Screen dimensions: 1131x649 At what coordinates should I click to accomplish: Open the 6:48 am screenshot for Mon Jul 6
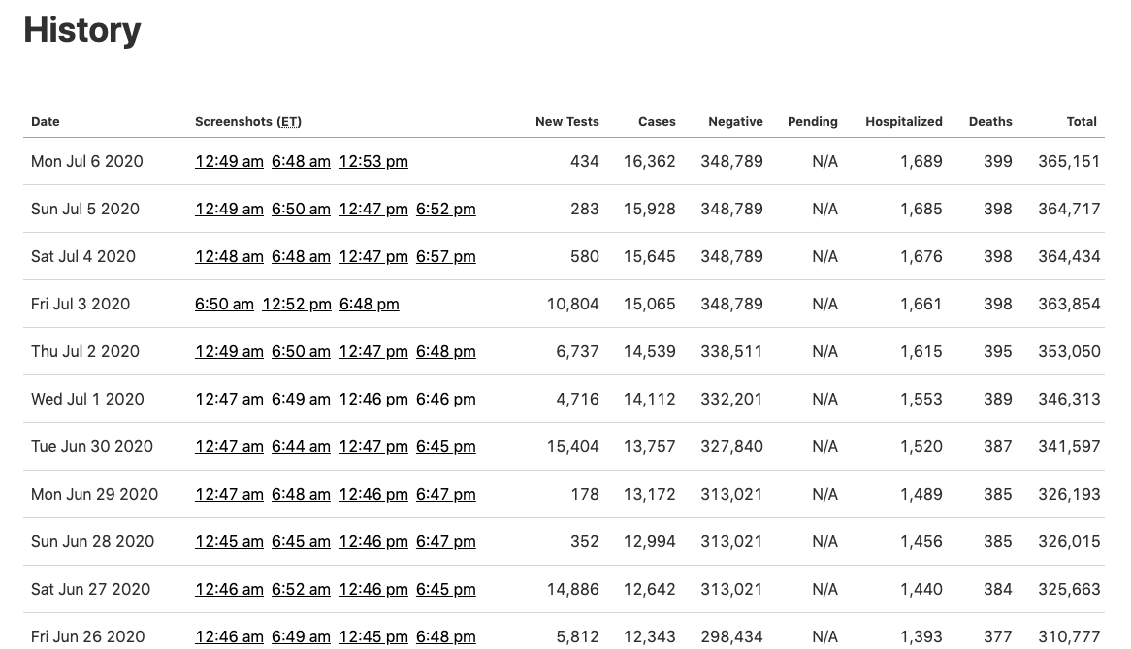click(301, 162)
